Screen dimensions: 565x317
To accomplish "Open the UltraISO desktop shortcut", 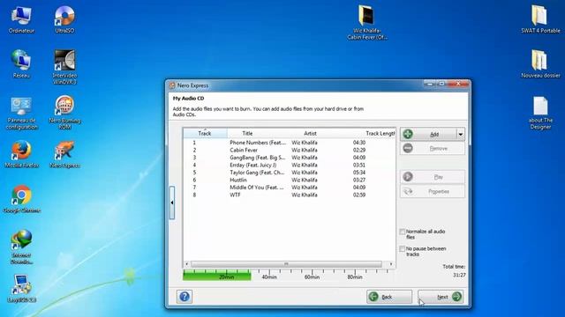I will (64, 19).
